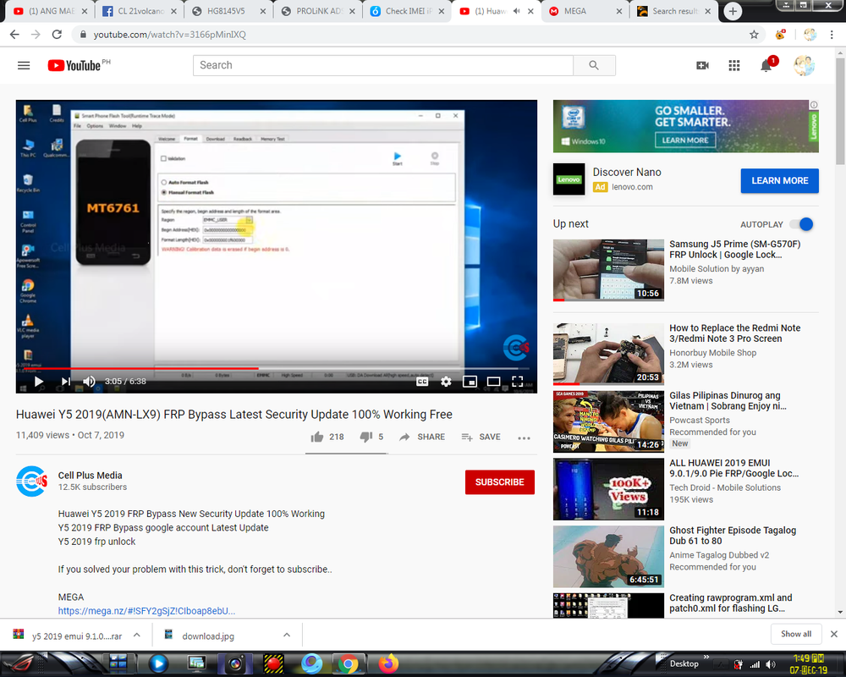The width and height of the screenshot is (846, 677).
Task: Expand the Desktop toolbar chevron in taskbar
Action: (x=706, y=657)
